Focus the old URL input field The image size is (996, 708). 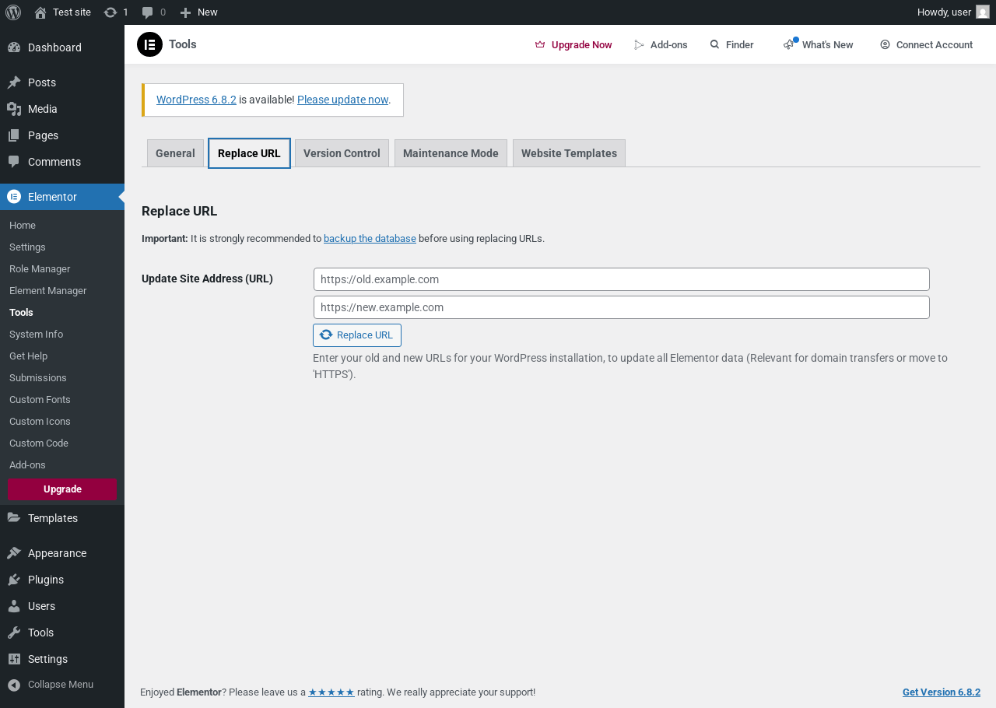tap(622, 279)
